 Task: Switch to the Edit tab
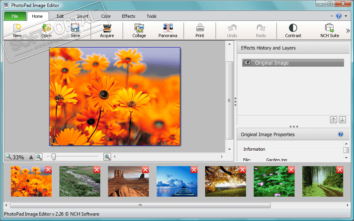pos(60,16)
